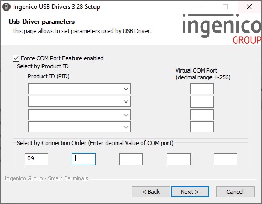Screen dimensions: 262x204
Task: Click the Virtual COM Port label
Action: click(x=203, y=74)
